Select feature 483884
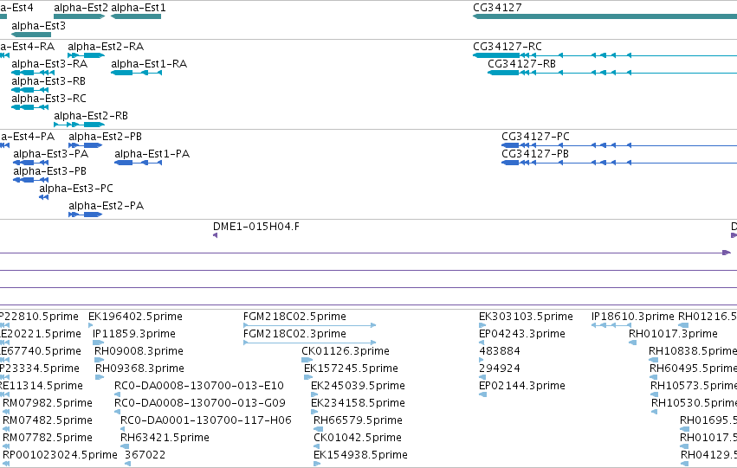This screenshot has width=737, height=468. [482, 360]
